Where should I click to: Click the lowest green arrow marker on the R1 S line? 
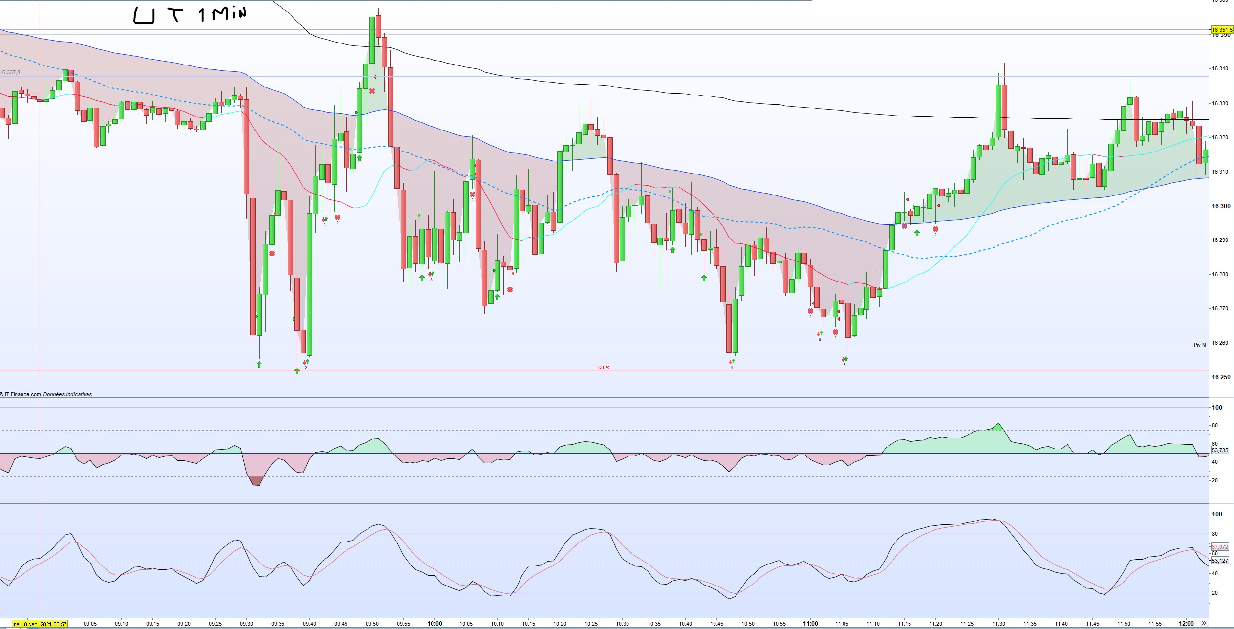297,371
